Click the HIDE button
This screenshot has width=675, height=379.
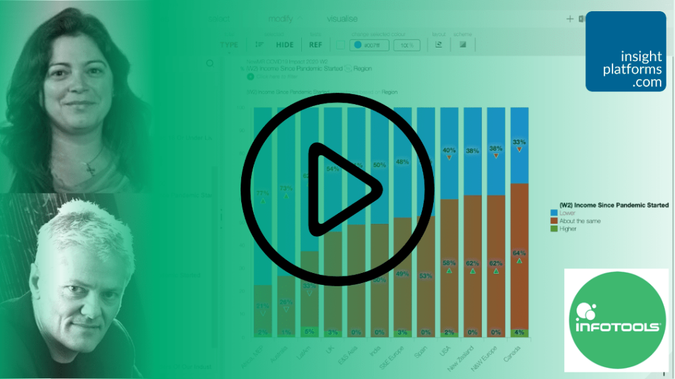285,45
